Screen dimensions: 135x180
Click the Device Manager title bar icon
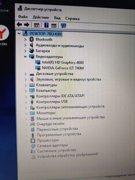[x=20, y=8]
